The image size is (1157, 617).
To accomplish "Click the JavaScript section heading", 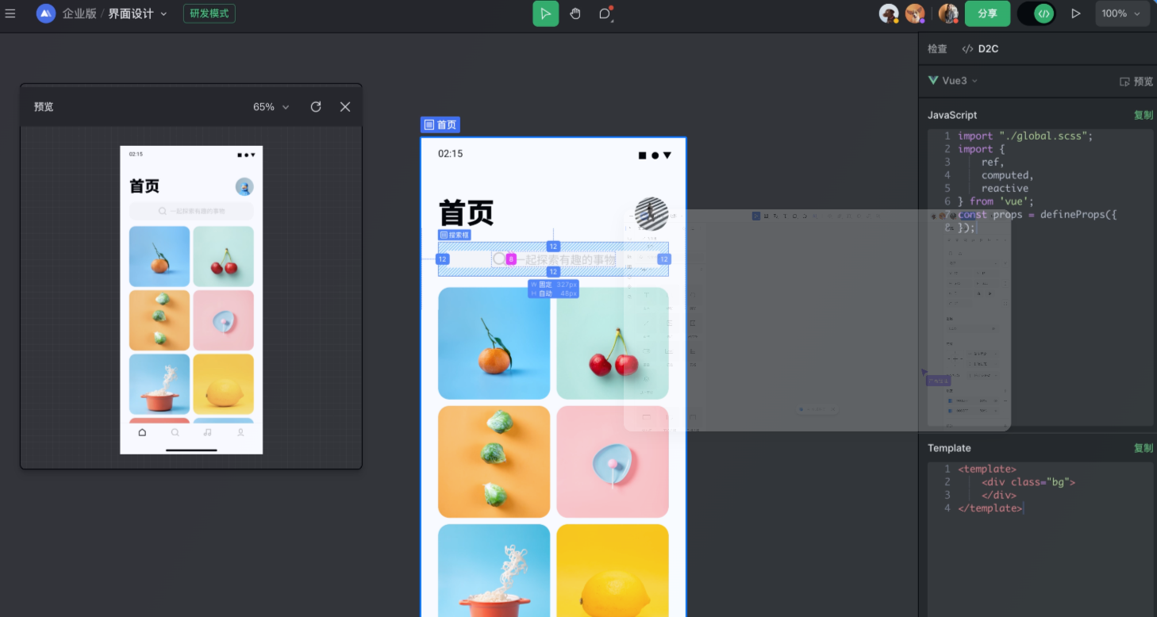I will coord(952,115).
